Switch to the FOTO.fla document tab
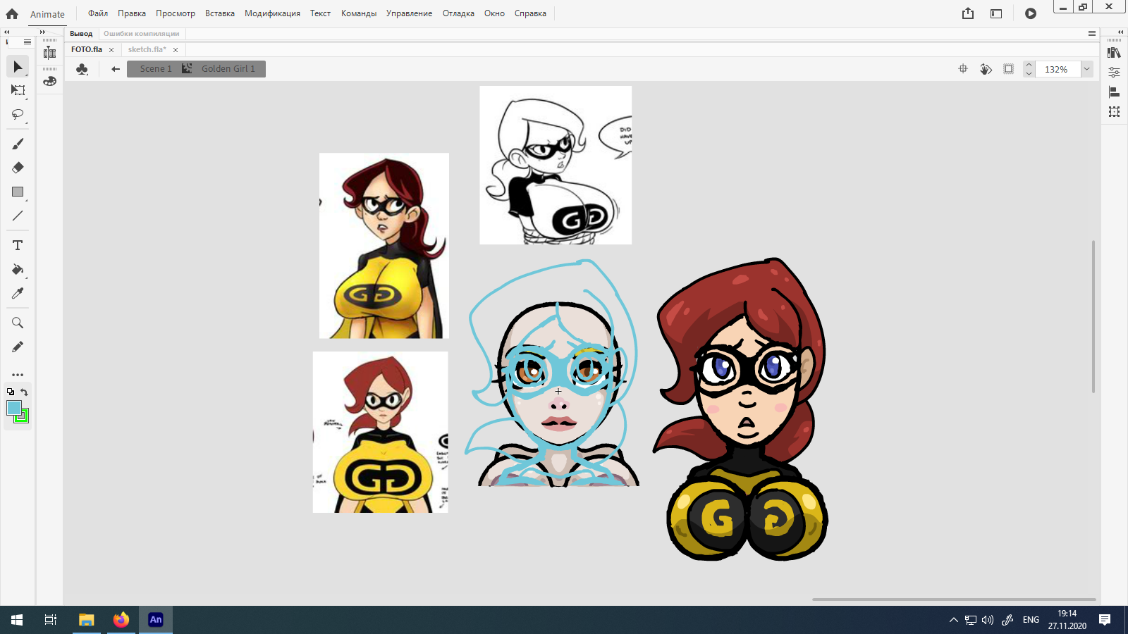This screenshot has height=634, width=1128. [87, 49]
